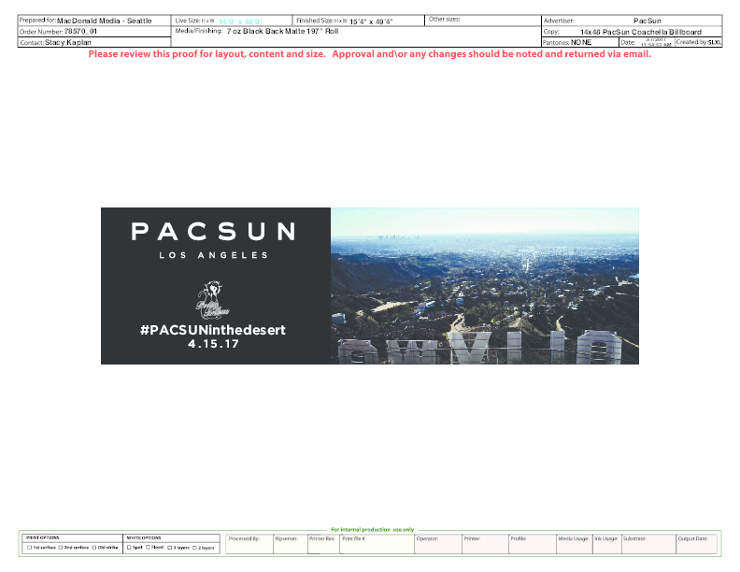Select the PACSUN logo text in billboard
Viewport: 740px width, 572px height.
(213, 231)
